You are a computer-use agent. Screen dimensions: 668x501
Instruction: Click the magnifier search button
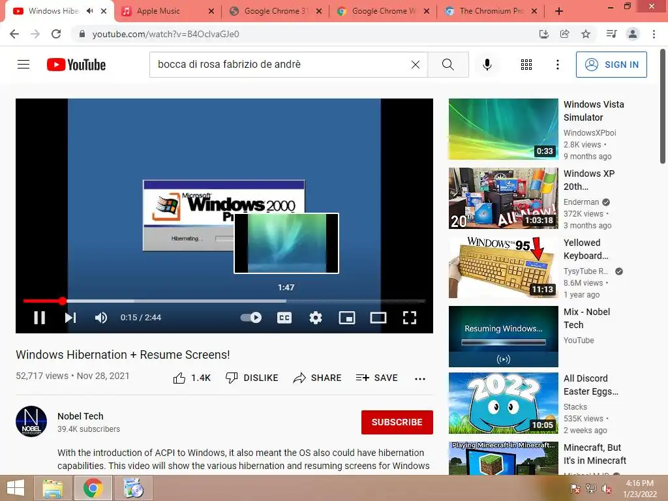448,65
